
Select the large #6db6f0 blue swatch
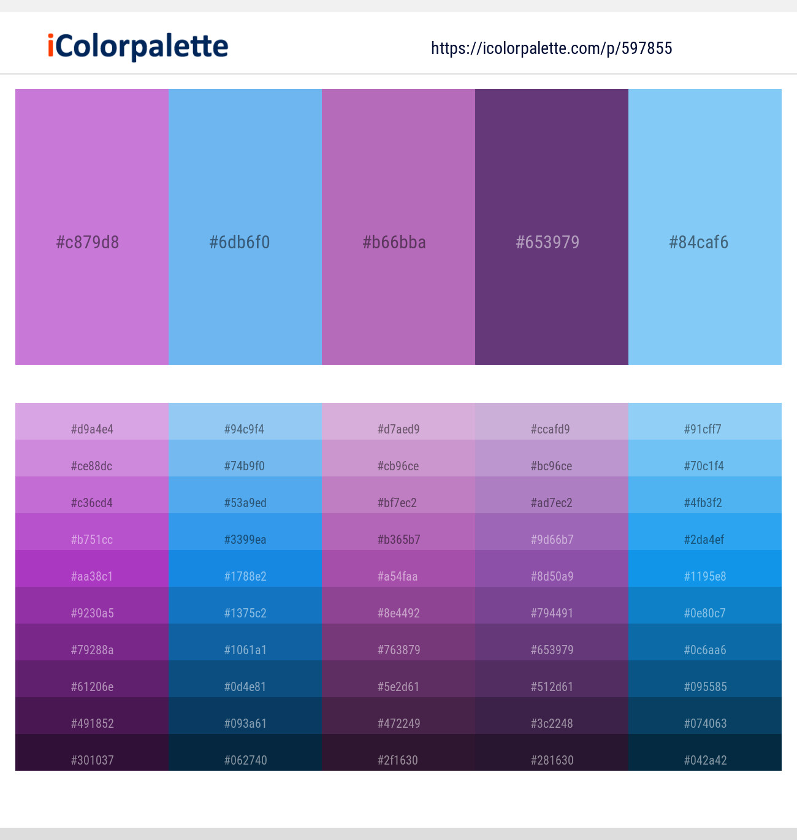(x=245, y=227)
